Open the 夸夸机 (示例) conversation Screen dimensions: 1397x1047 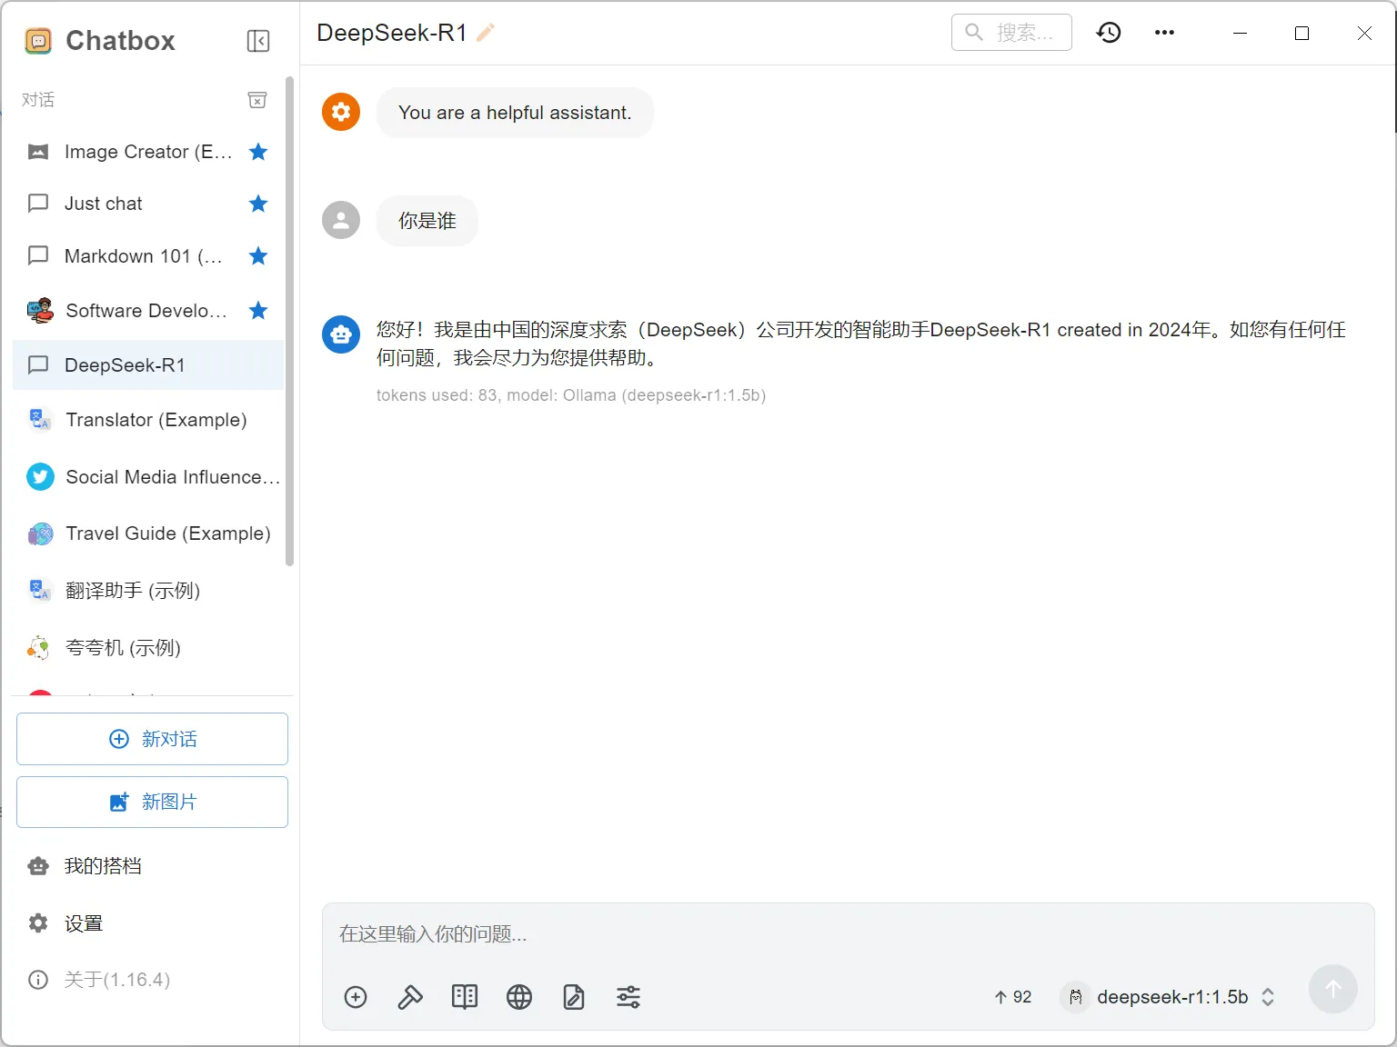(148, 648)
